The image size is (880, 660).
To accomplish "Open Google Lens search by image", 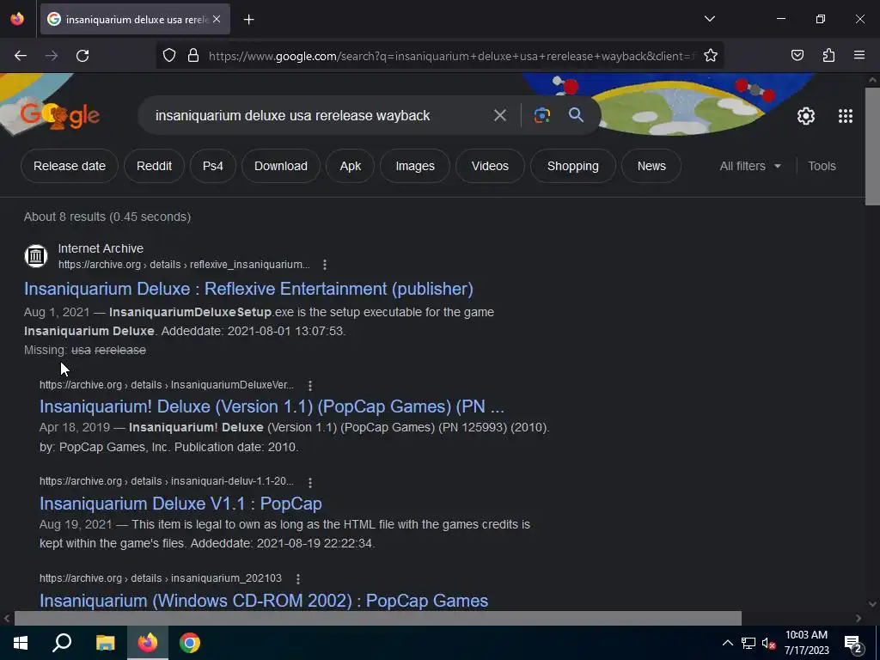I will click(x=541, y=116).
